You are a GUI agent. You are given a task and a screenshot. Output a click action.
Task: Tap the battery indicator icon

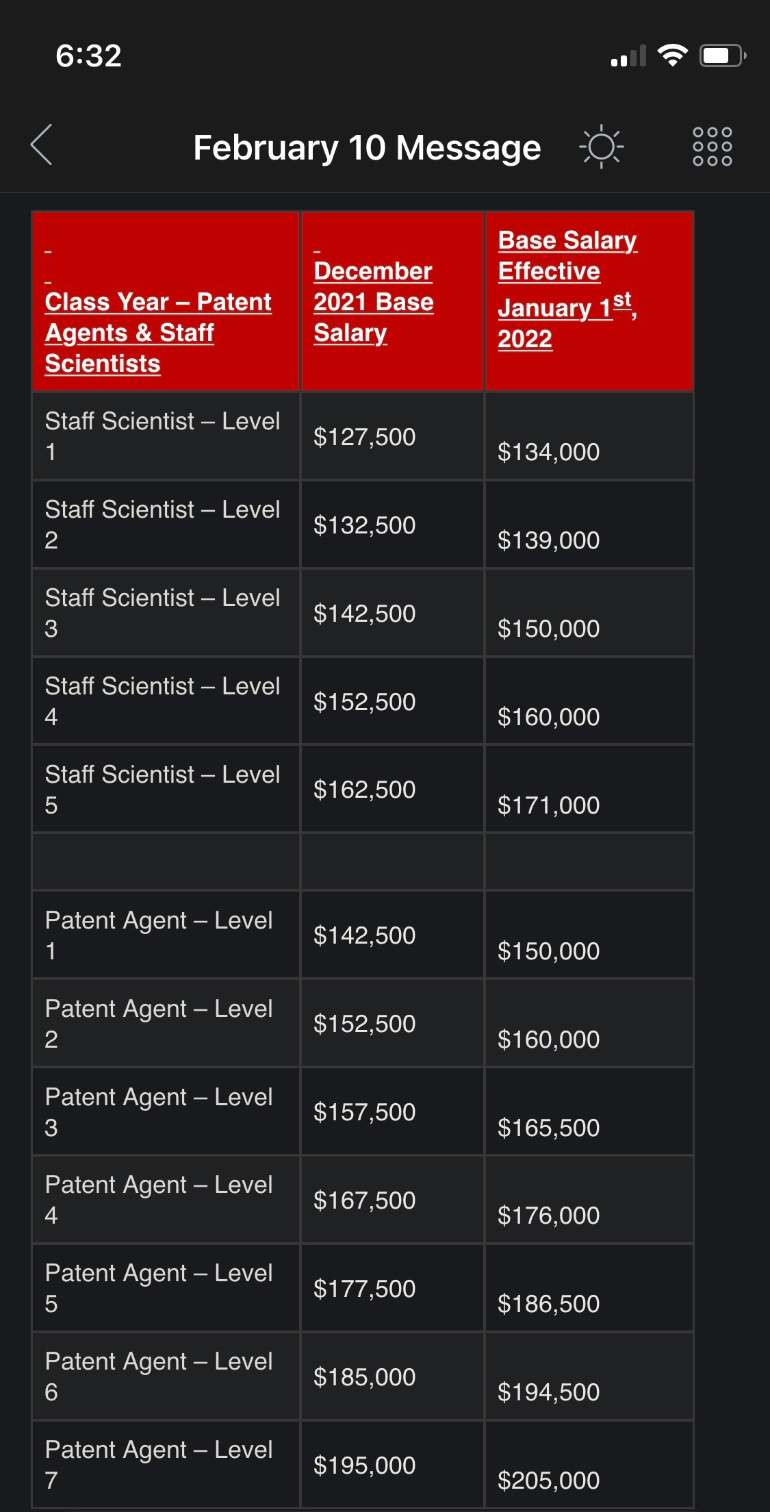tap(722, 55)
